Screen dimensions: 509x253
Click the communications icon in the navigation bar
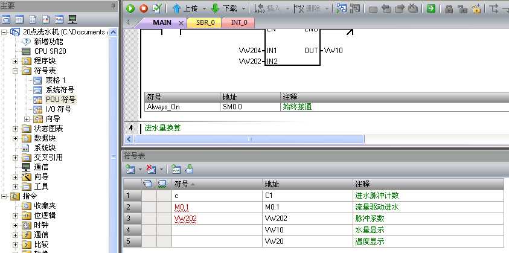pyautogui.click(x=72, y=19)
